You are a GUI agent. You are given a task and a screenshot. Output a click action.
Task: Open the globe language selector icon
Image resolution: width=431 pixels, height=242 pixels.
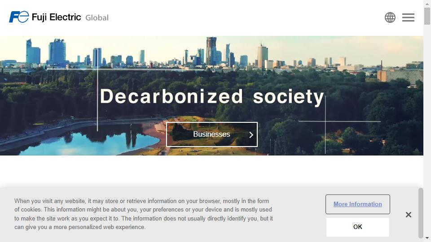click(390, 17)
